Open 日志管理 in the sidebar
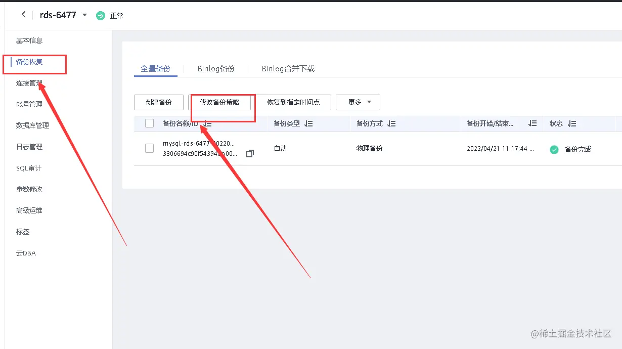The height and width of the screenshot is (349, 622). point(29,147)
